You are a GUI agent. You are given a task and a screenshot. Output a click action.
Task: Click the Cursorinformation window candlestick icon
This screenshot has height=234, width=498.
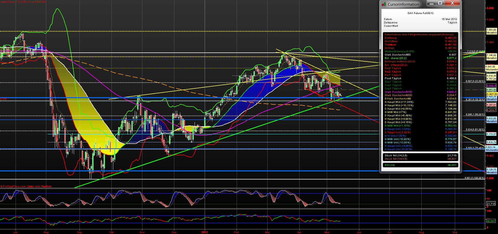coord(384,4)
